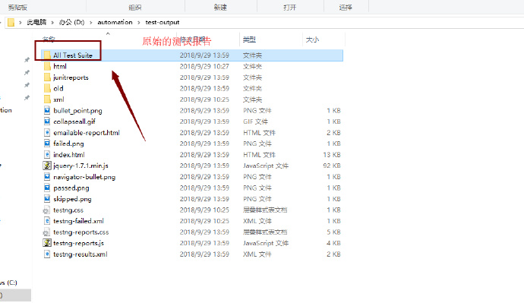This screenshot has width=524, height=303.
Task: Open the 打开 ribbon group
Action: click(290, 8)
